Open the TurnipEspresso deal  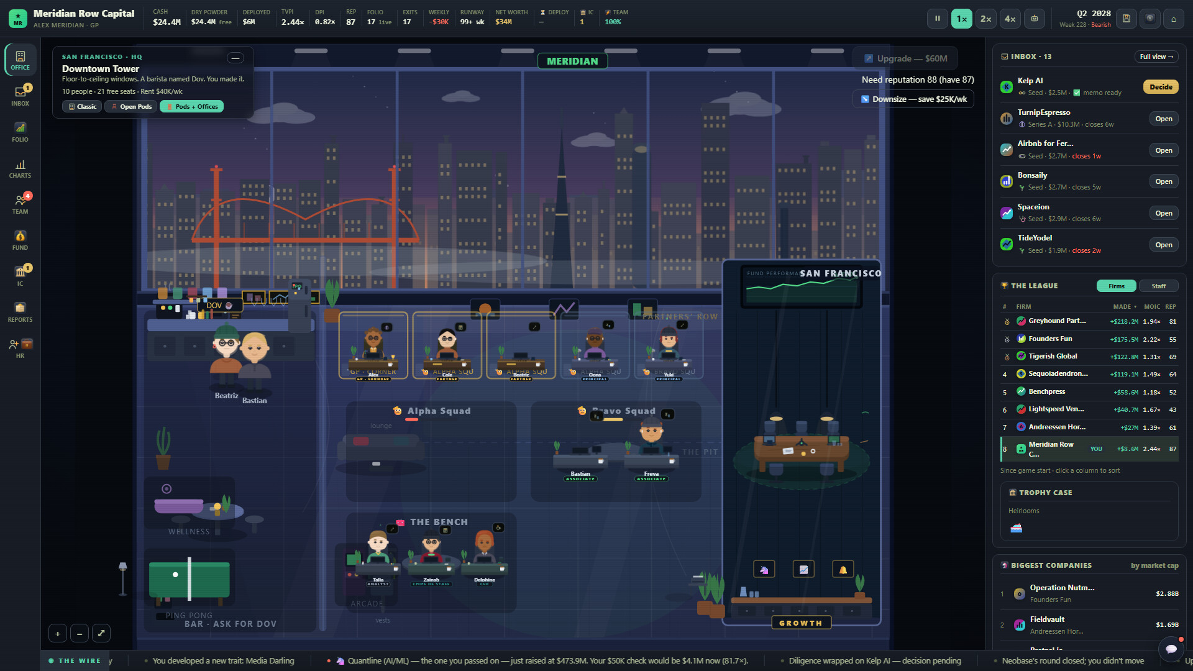coord(1163,119)
